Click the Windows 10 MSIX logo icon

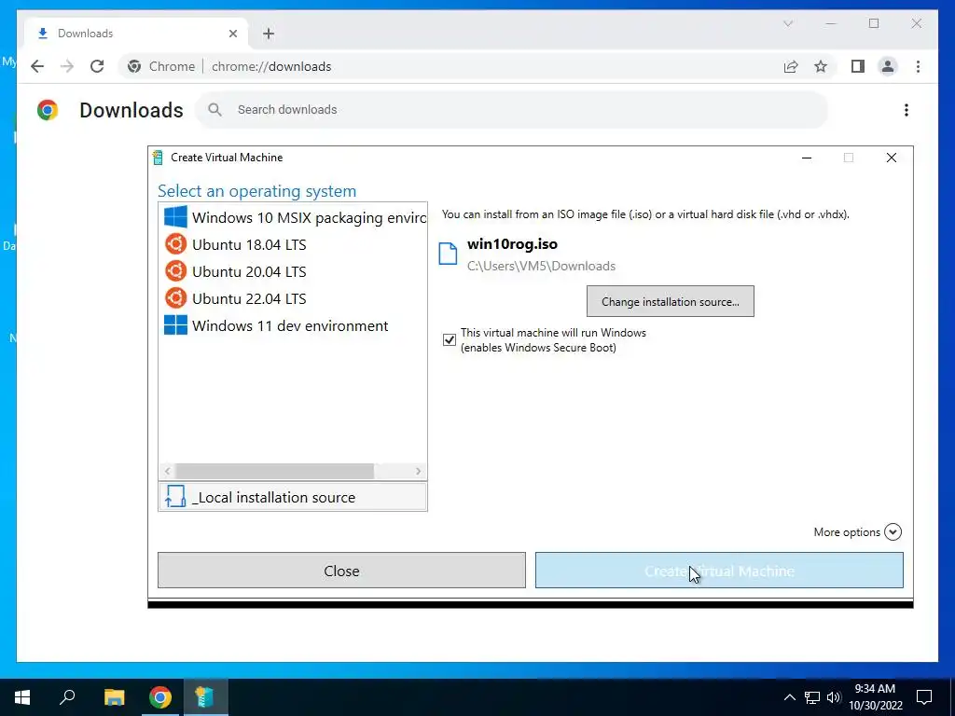coord(175,216)
